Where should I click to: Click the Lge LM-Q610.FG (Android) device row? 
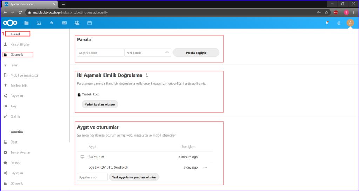tap(145, 167)
